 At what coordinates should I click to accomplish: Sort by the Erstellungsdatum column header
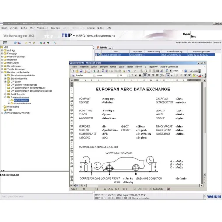tap(201, 52)
